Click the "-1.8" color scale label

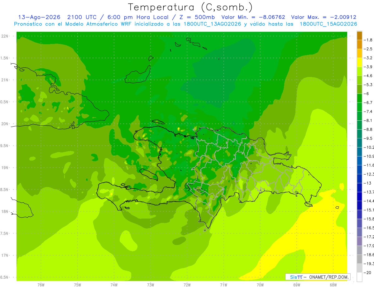[368, 40]
